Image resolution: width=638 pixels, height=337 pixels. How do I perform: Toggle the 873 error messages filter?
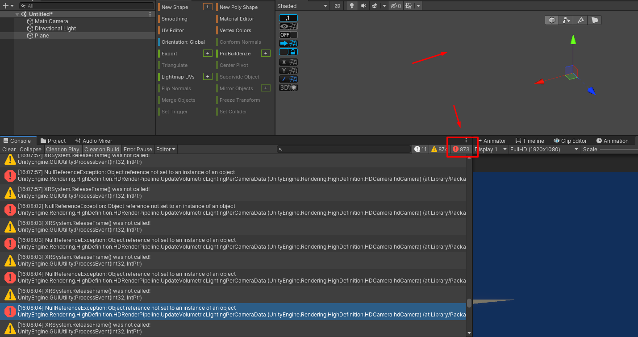[461, 149]
